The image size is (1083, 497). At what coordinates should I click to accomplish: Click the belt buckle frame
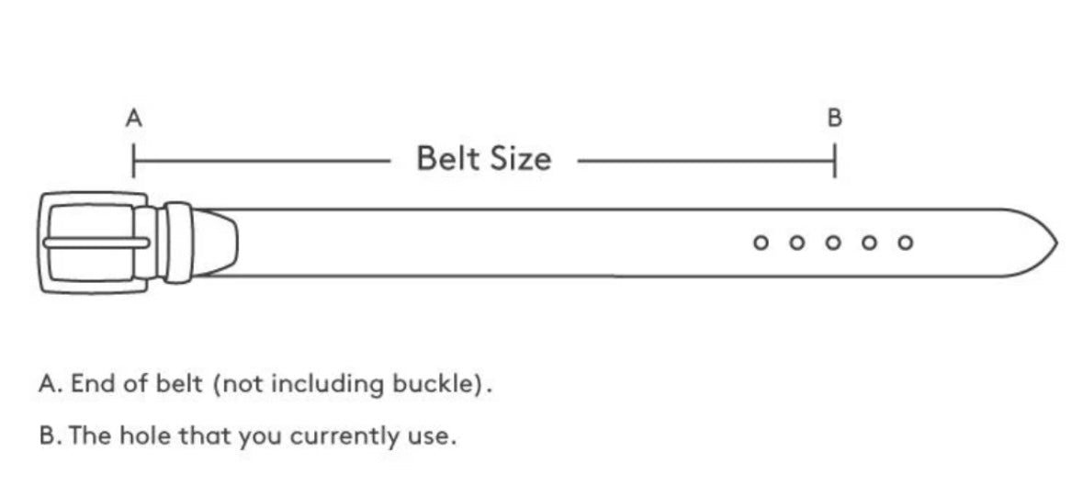[92, 204]
